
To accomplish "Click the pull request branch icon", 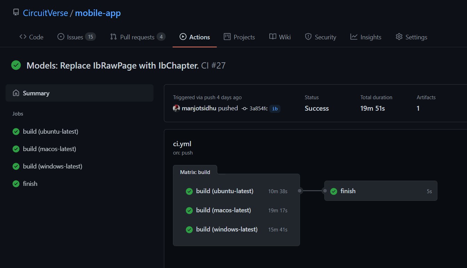I will (x=113, y=37).
